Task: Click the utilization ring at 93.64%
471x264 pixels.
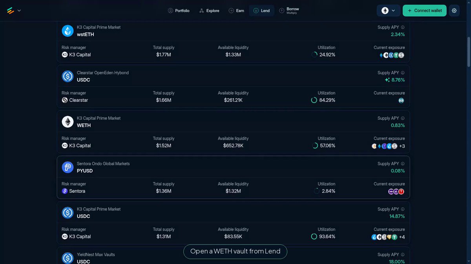Action: point(314,237)
